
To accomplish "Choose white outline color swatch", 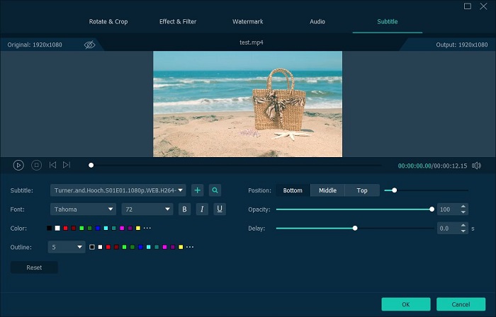I will [100, 247].
